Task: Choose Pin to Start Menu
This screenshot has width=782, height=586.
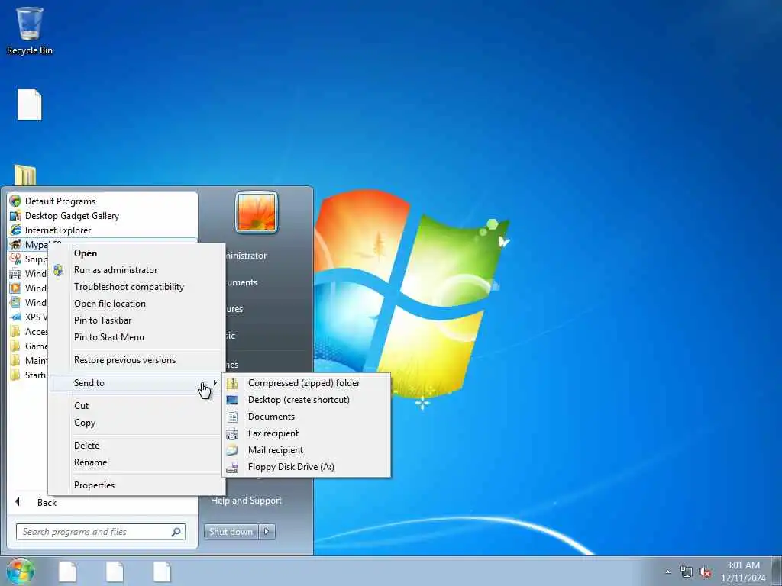Action: [109, 337]
